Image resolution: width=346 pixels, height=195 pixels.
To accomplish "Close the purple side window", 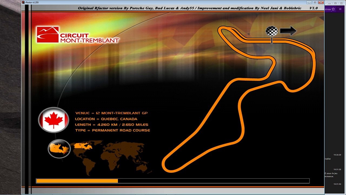I will click(x=341, y=4).
